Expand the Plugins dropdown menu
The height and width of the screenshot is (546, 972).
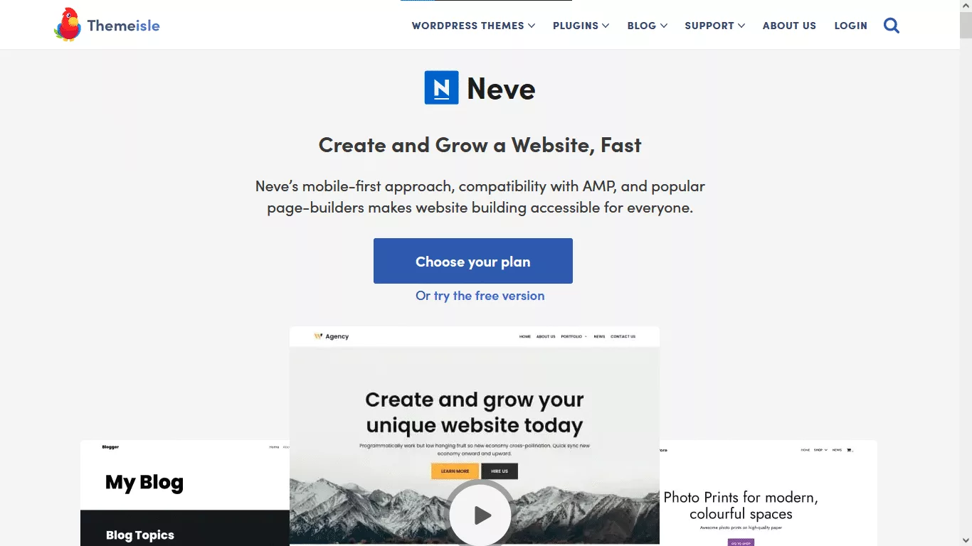(x=581, y=26)
